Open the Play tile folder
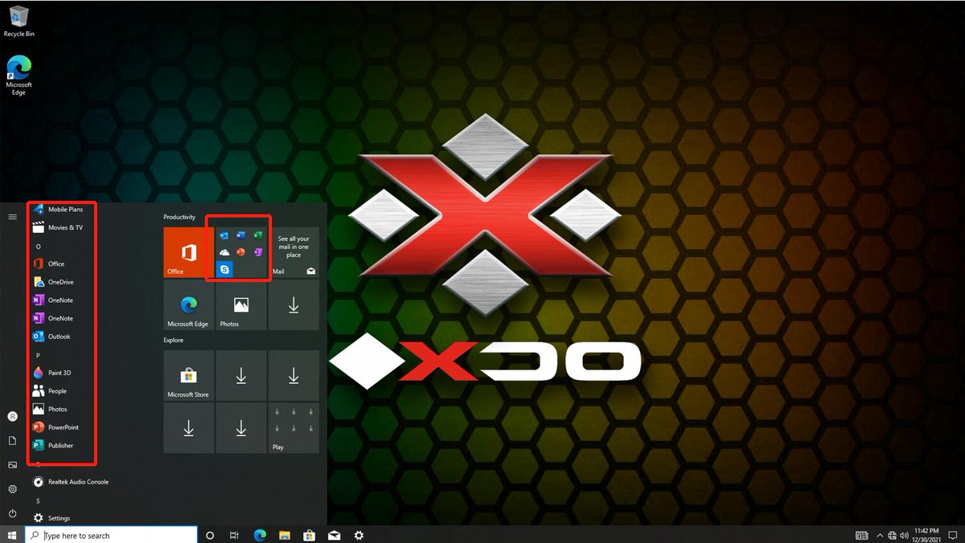Image resolution: width=965 pixels, height=543 pixels. (x=294, y=428)
